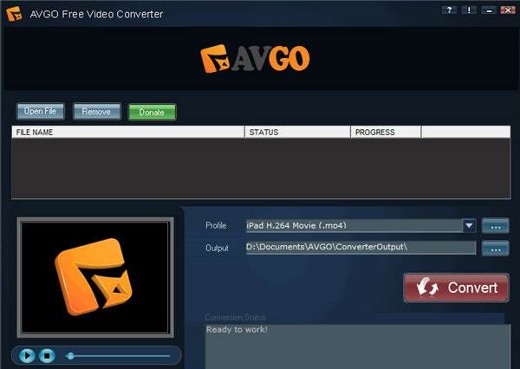Viewport: 520px width, 369px height.
Task: Click the PROGRESS column header
Action: tap(386, 132)
